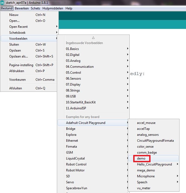This screenshot has height=193, width=186.
Task: Open 09.USB examples submenu
Action: pos(93,96)
